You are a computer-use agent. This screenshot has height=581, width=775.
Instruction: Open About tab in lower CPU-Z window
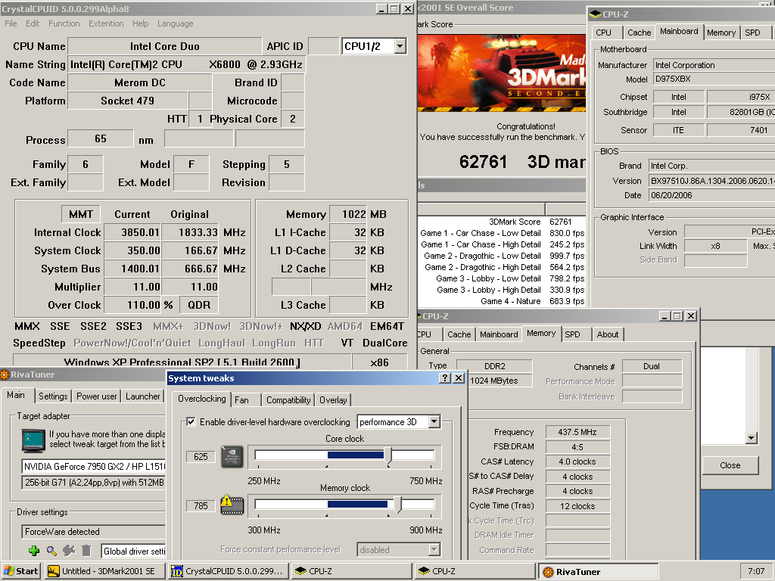608,334
